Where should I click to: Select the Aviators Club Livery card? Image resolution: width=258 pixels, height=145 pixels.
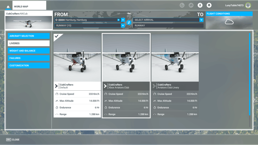(x=175, y=76)
